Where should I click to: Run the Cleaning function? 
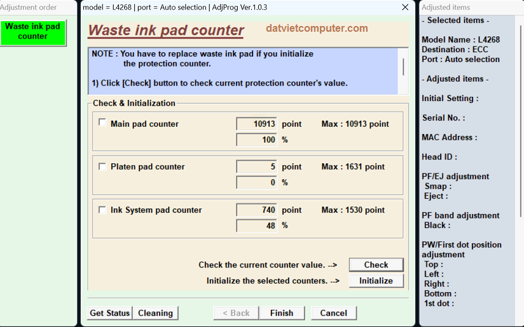click(156, 313)
